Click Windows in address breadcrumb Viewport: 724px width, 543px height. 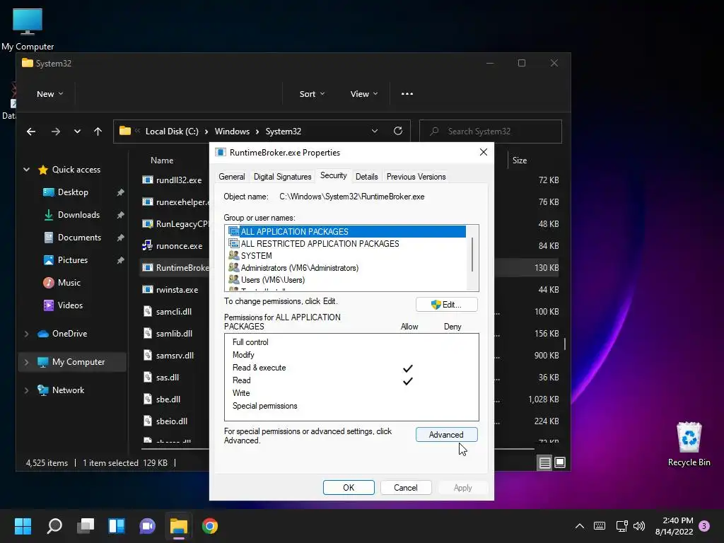[232, 131]
